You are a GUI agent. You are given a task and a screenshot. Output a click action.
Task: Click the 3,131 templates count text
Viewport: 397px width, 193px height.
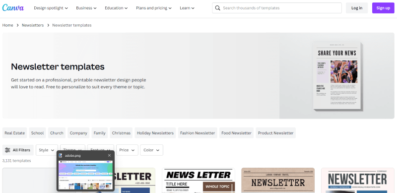click(x=17, y=161)
